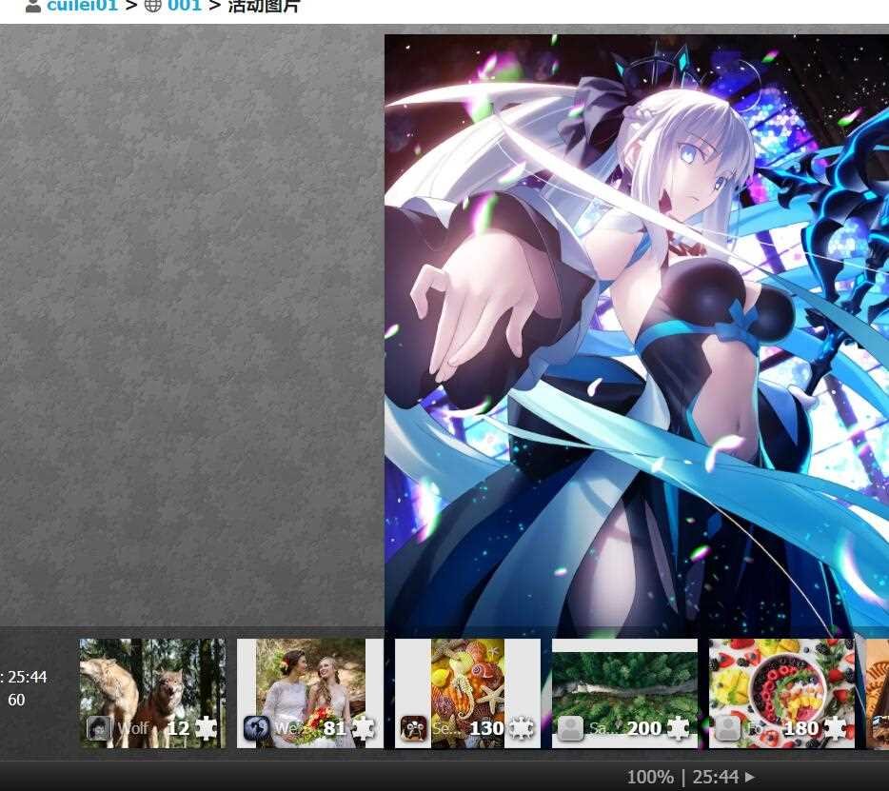Click the author avatar on the Wolf puzzle

pyautogui.click(x=99, y=728)
